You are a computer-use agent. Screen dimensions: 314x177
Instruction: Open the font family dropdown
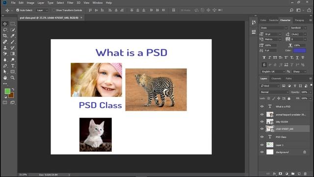tap(274, 28)
